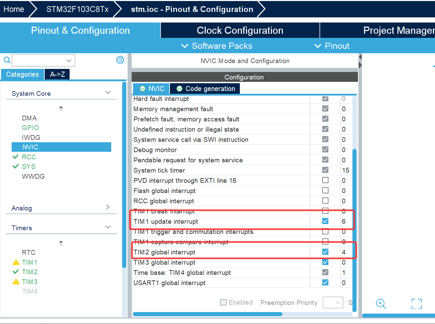Disable USART1 global interrupt checkbox
This screenshot has width=435, height=324.
point(325,282)
